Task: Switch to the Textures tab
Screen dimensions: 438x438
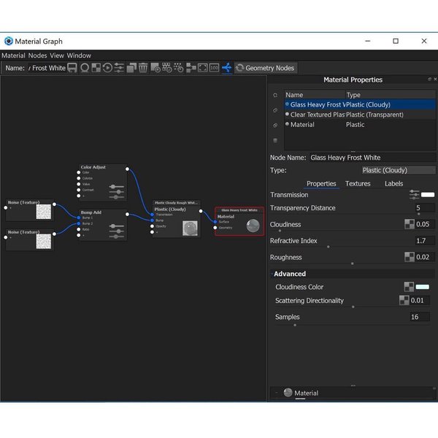Action: point(358,184)
